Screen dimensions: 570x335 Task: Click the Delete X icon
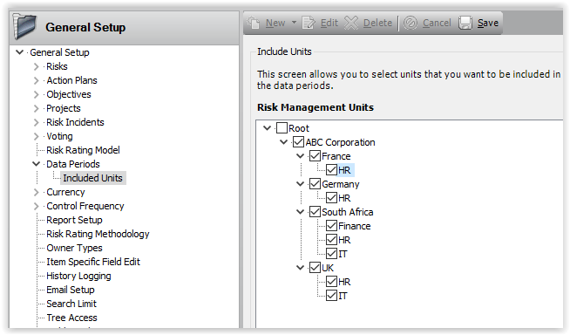click(x=351, y=23)
